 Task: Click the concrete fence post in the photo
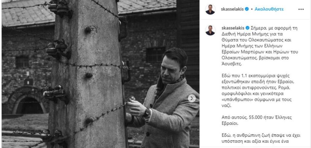(87, 74)
